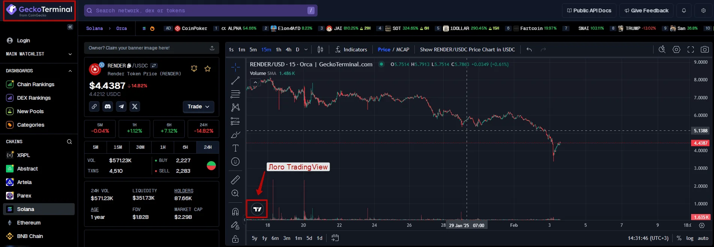
Task: Search chains with magnifier icon
Action: point(69,142)
